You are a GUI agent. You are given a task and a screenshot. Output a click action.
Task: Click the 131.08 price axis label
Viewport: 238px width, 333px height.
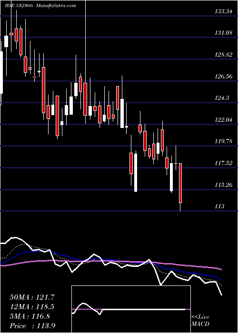coord(223,33)
